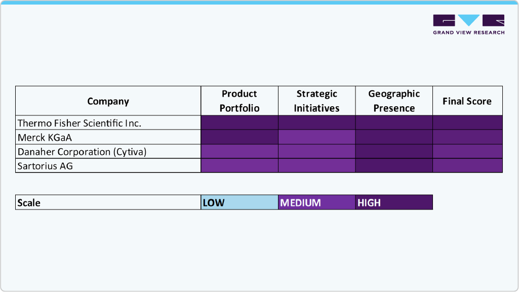Screen dimensions: 519x292
Task: Click the Scale label cell
Action: (x=108, y=202)
